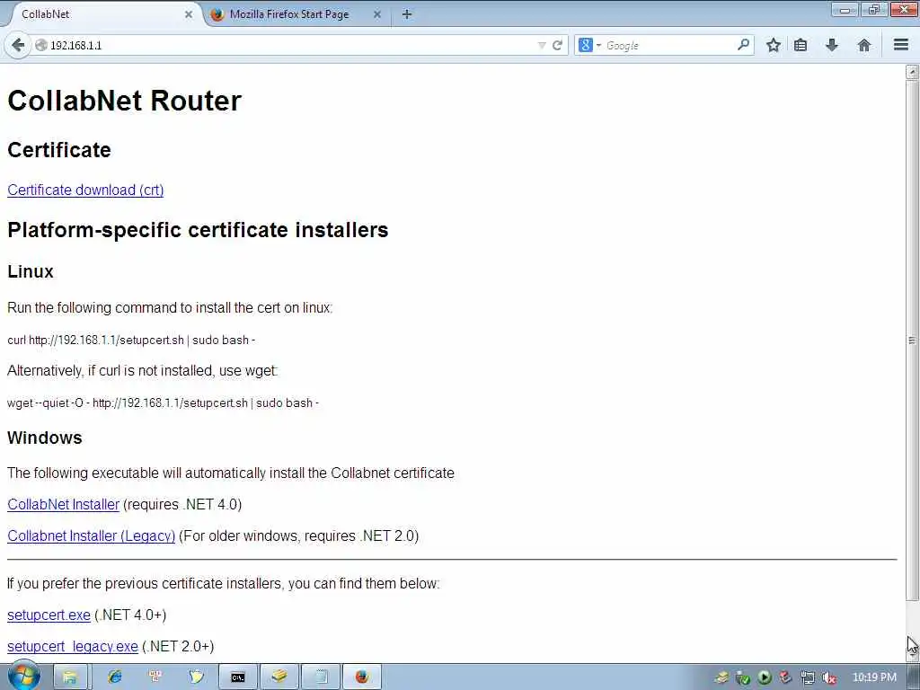Download setupcert.exe link
Image resolution: width=920 pixels, height=690 pixels.
click(x=49, y=615)
